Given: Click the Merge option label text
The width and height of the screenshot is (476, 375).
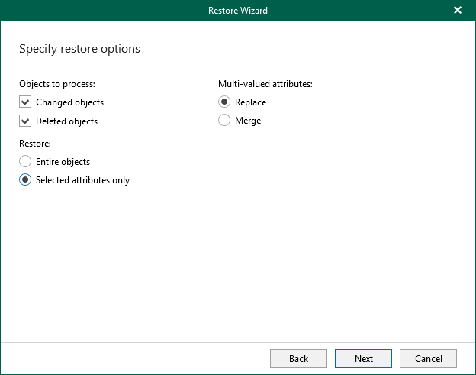Looking at the screenshot, I should click(x=248, y=121).
